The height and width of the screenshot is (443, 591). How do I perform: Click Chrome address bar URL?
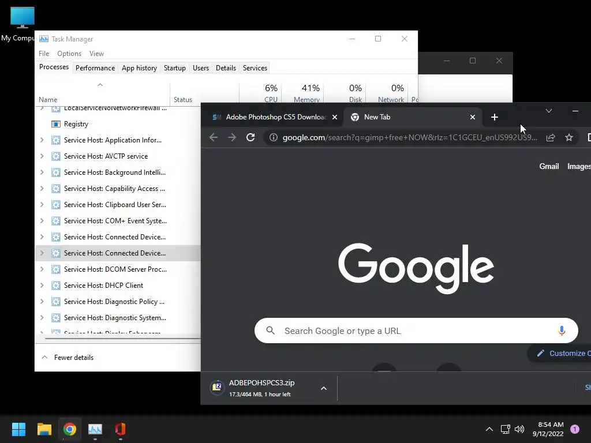click(410, 137)
